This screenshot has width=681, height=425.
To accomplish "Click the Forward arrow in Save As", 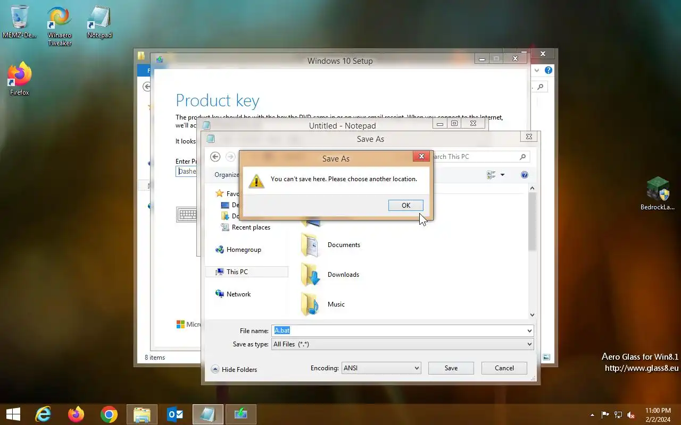I will coord(230,157).
